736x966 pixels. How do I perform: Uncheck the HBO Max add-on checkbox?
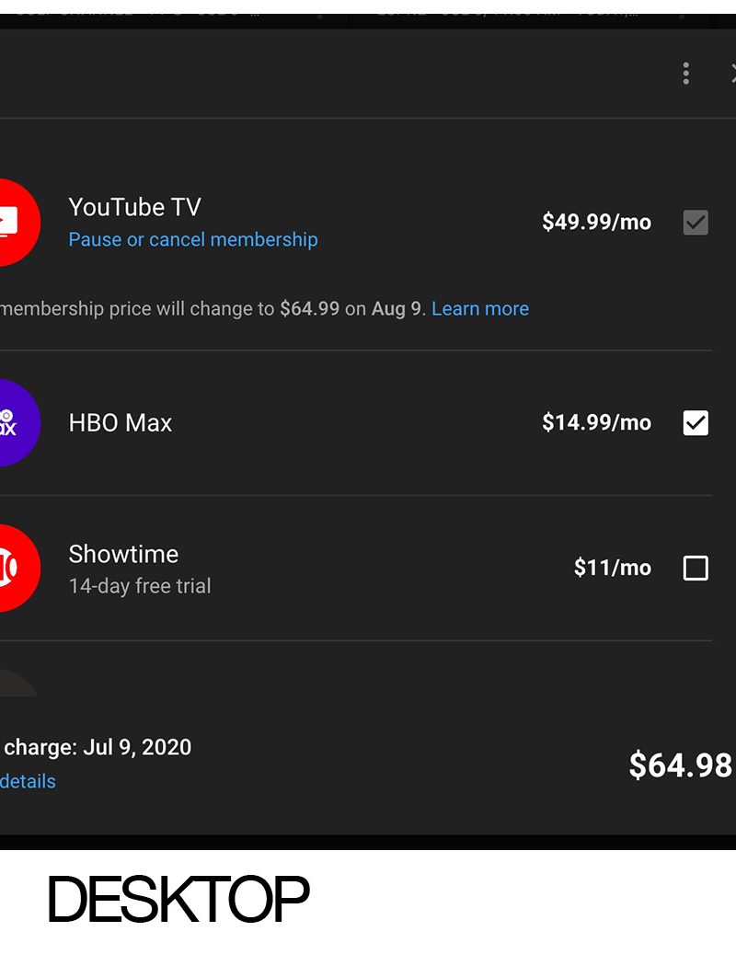(696, 423)
